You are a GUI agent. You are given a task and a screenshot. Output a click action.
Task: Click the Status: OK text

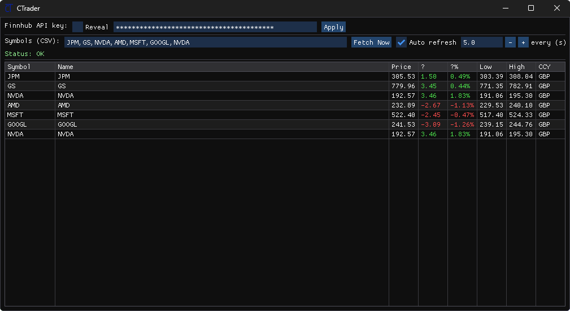(x=24, y=54)
